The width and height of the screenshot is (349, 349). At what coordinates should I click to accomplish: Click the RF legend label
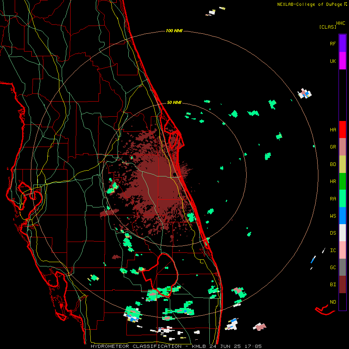tap(333, 44)
